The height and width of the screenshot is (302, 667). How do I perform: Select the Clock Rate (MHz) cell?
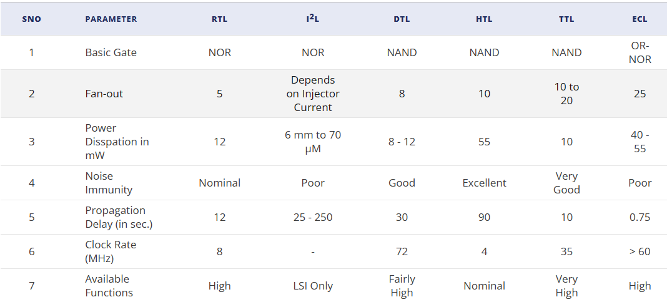pyautogui.click(x=111, y=251)
